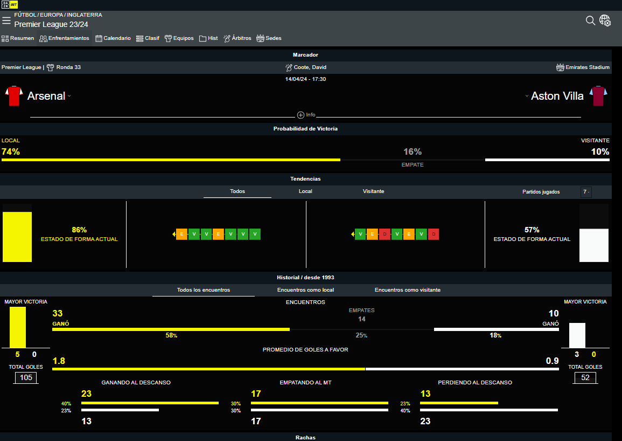Screen dimensions: 622x441
Task: Click the Arsenal red jersey icon
Action: pos(14,96)
